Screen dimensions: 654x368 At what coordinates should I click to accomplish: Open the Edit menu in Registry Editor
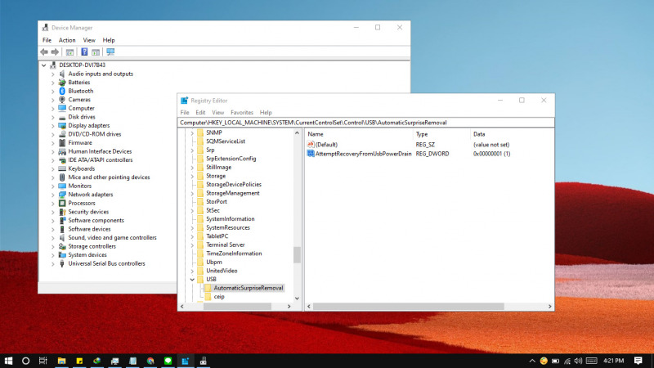(x=200, y=112)
